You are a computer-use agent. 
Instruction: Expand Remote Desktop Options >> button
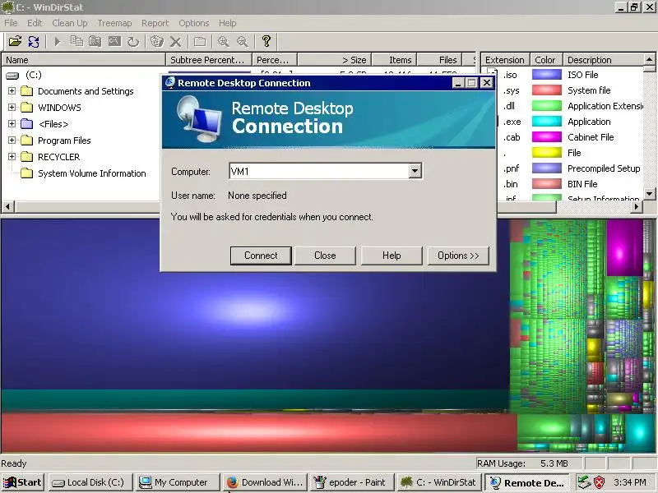458,256
